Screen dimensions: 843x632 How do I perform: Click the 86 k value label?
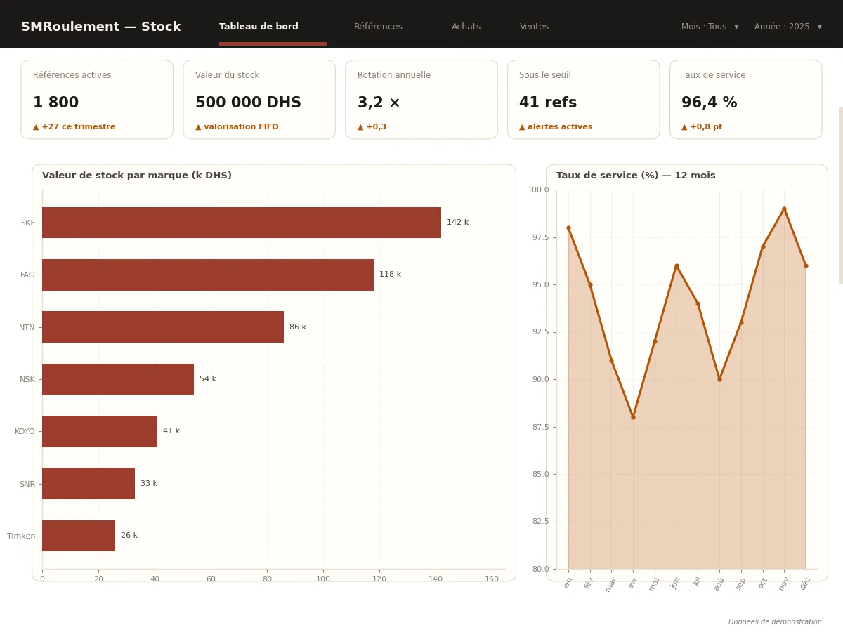(x=298, y=327)
